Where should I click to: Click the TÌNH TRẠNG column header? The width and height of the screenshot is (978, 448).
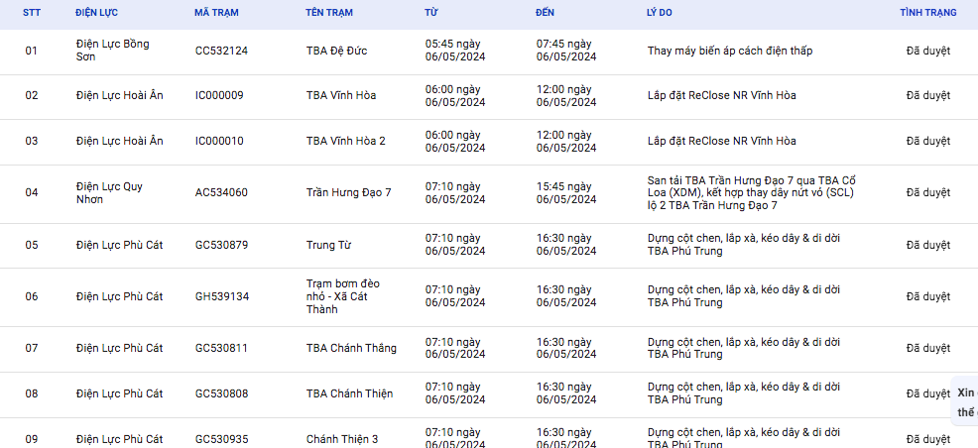pyautogui.click(x=927, y=13)
